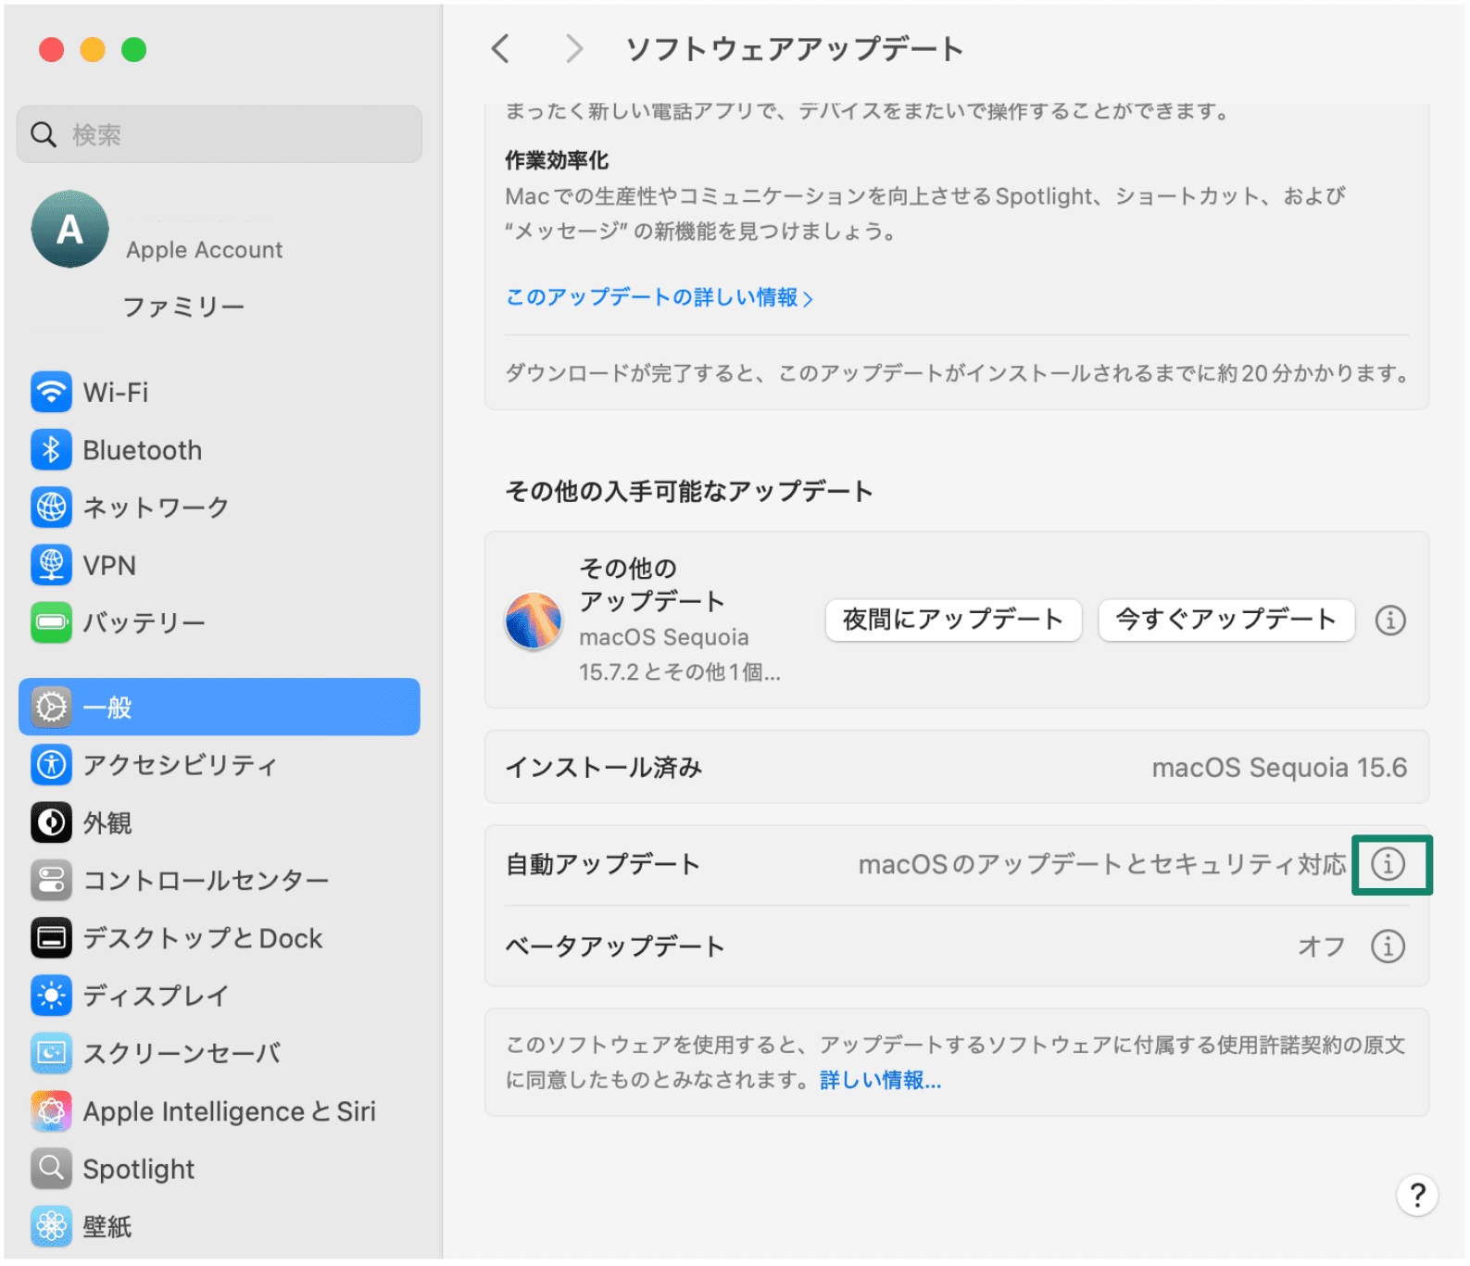Click the yellow minimize window button

[x=93, y=49]
